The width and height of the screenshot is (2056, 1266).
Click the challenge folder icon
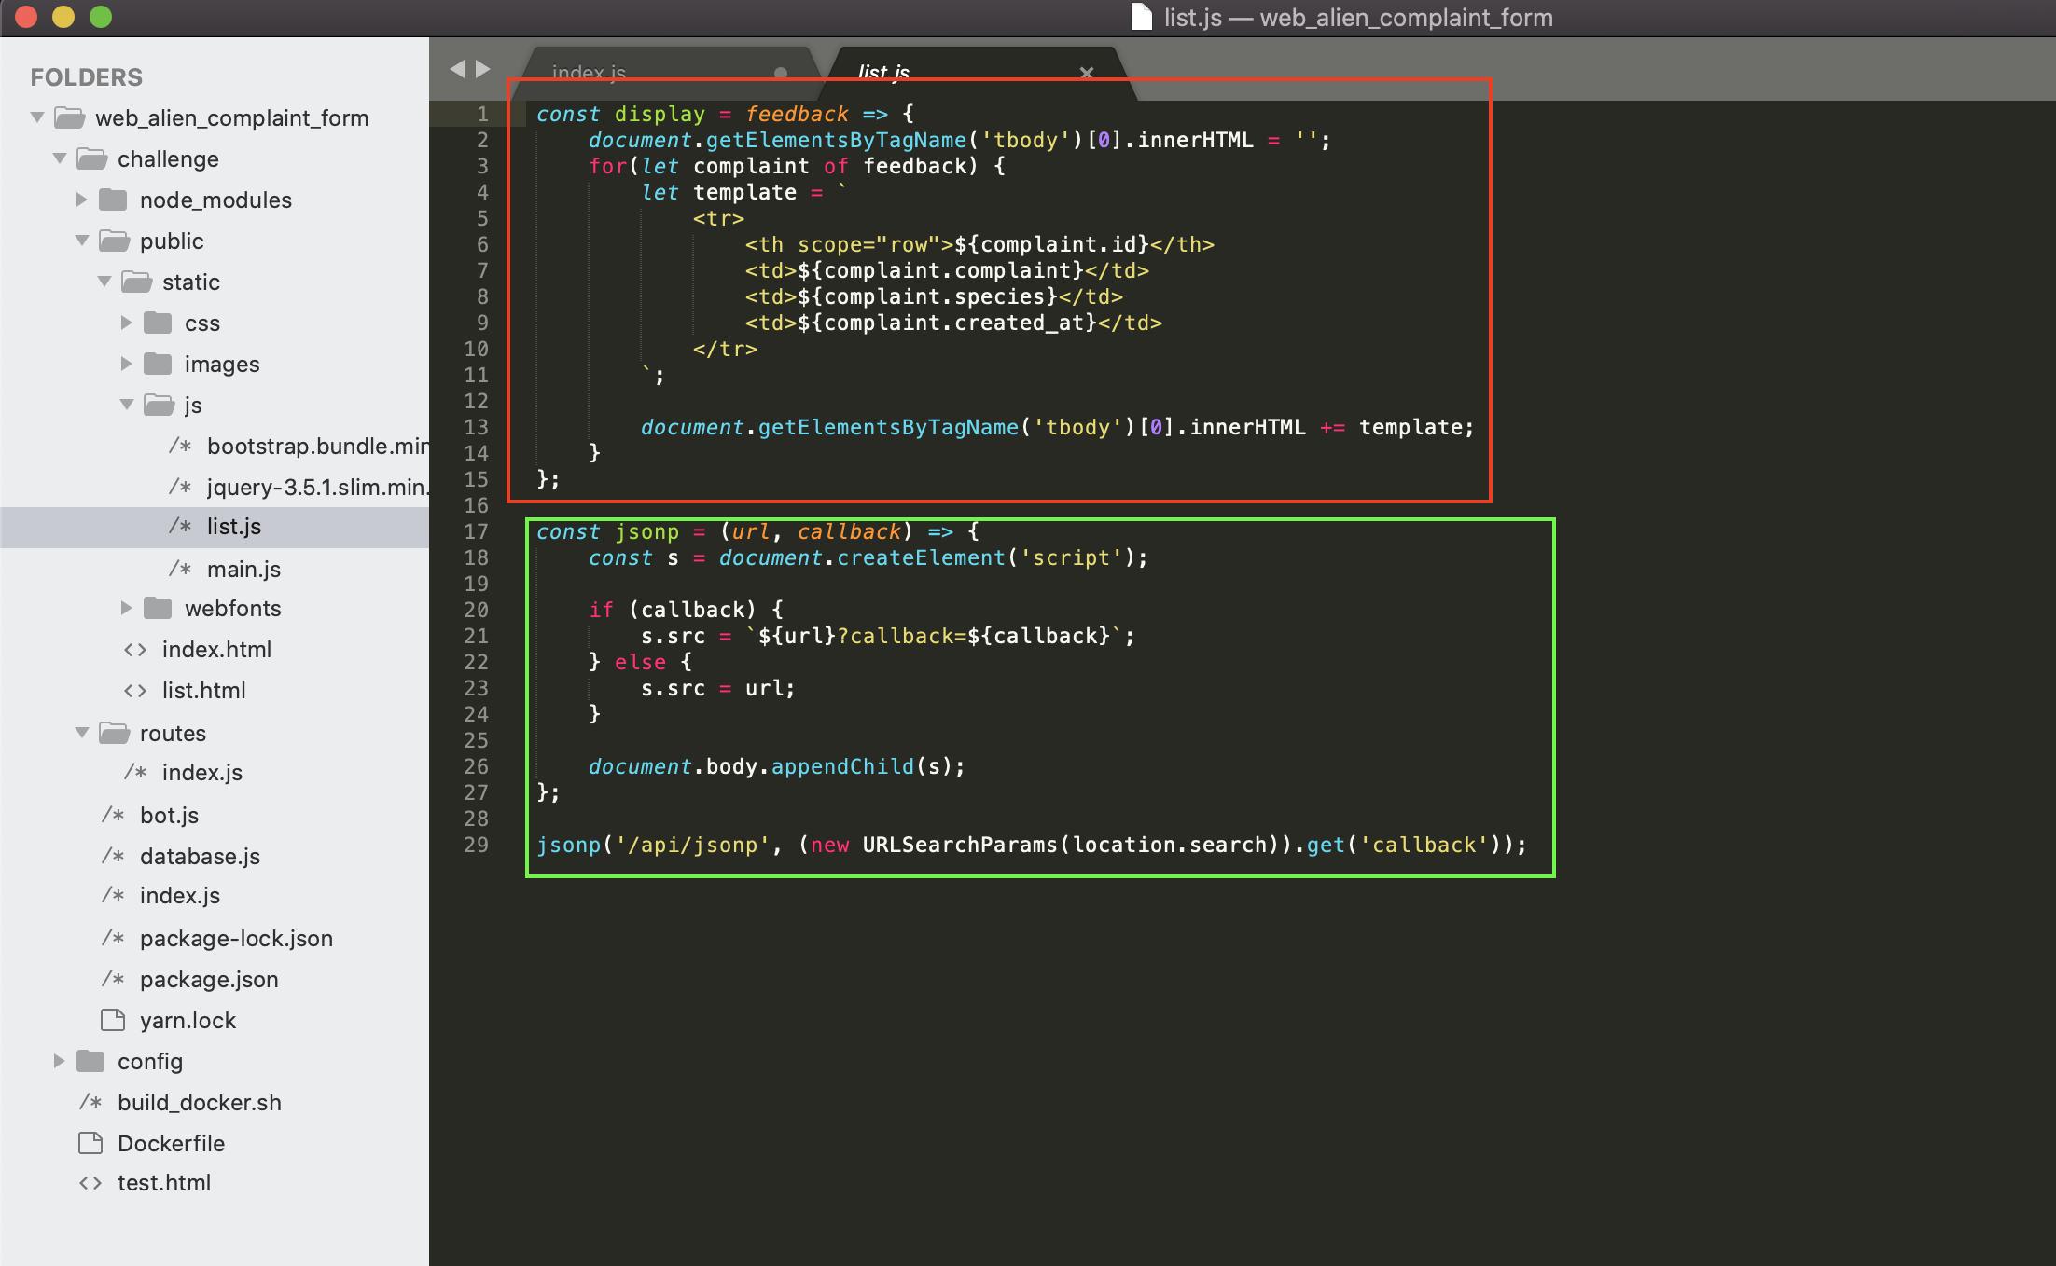[x=91, y=158]
